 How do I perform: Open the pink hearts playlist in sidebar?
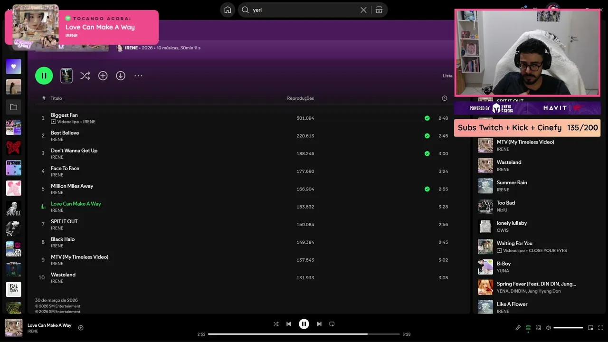click(x=13, y=188)
